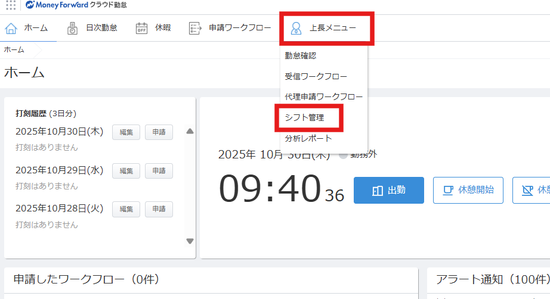Open 代理申請ワークフロー menu entry
The width and height of the screenshot is (550, 299).
pos(323,96)
